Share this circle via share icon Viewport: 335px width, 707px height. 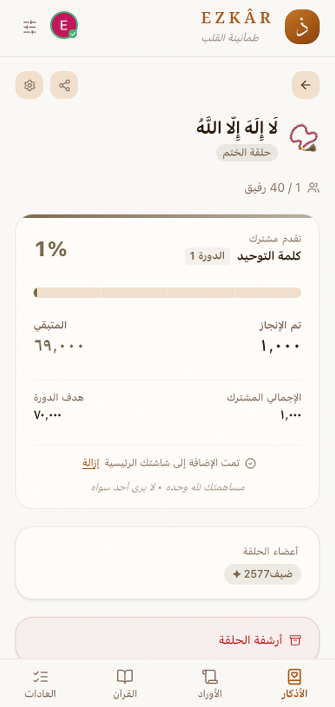click(x=64, y=85)
